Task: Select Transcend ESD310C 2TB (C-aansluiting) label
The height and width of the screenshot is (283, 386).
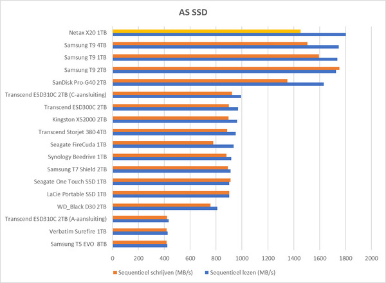Action: pyautogui.click(x=56, y=95)
